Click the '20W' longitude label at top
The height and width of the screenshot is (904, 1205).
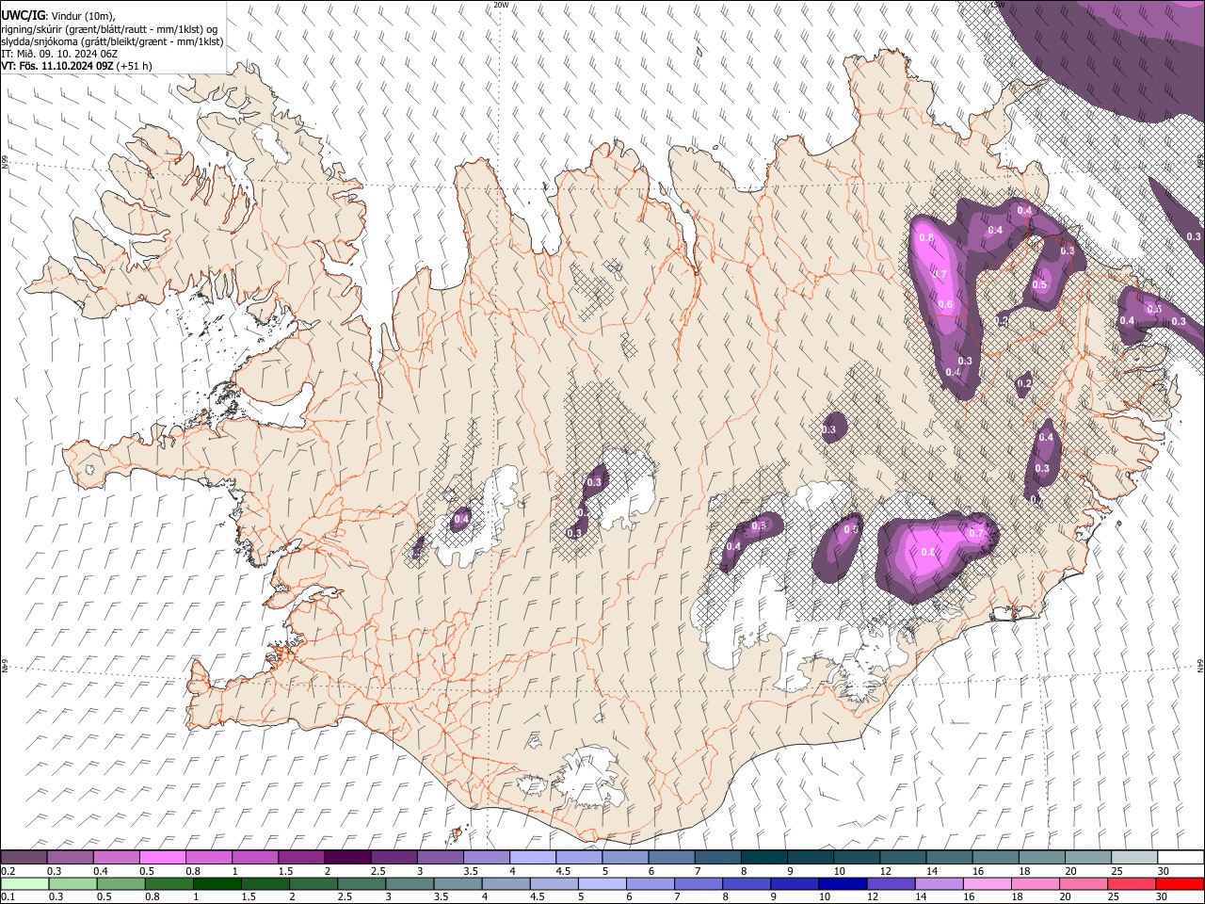click(501, 5)
